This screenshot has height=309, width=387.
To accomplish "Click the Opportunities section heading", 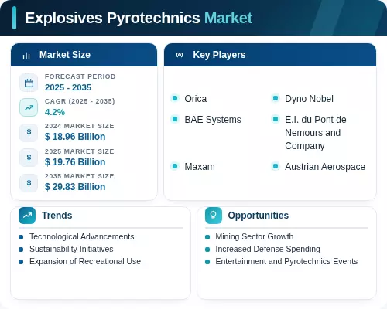I will point(259,216).
